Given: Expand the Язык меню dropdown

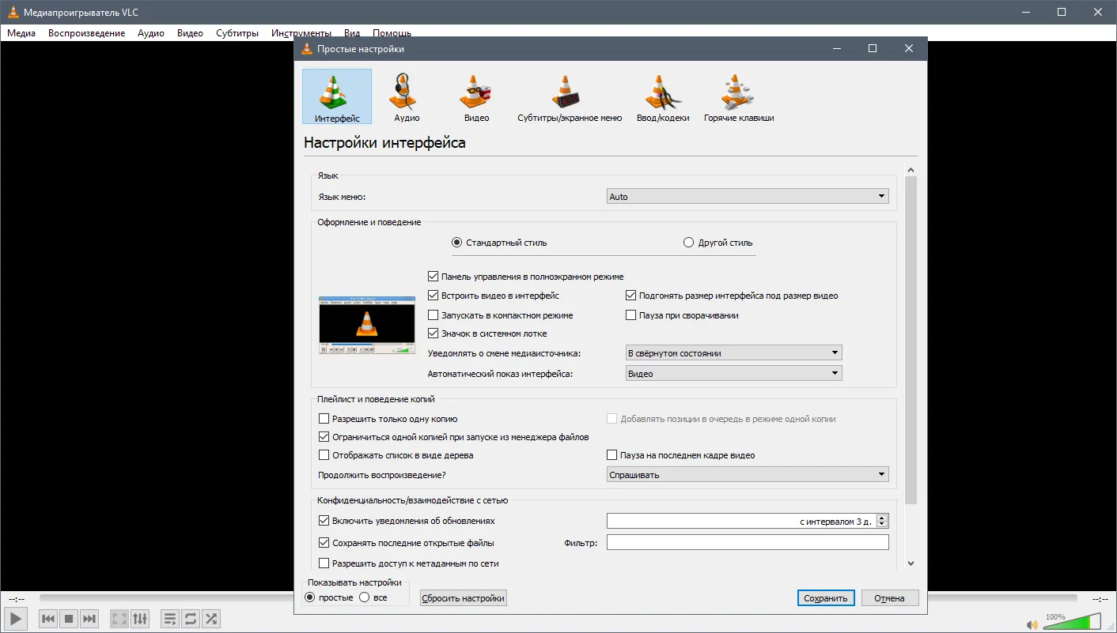Looking at the screenshot, I should pos(747,197).
